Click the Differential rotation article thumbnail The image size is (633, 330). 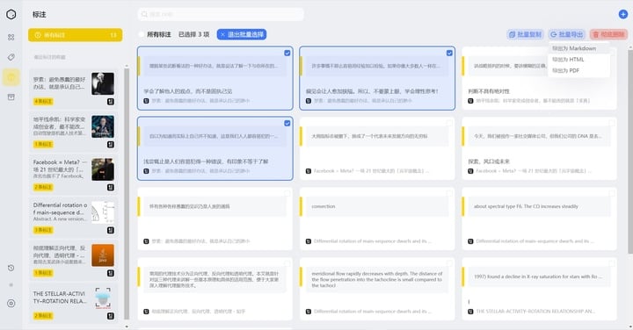click(103, 212)
